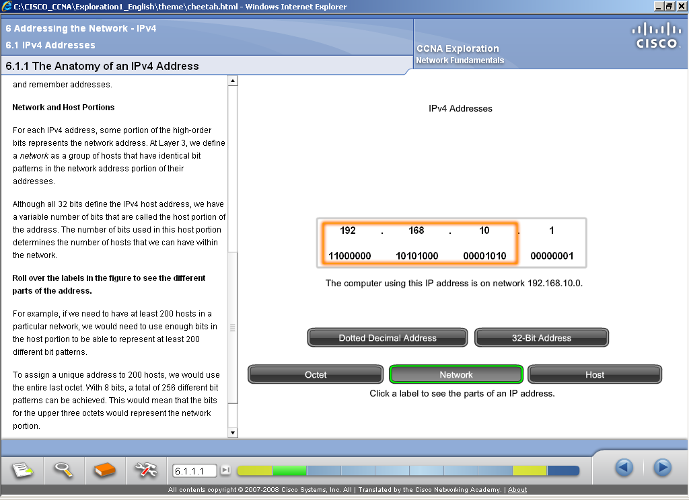Click the Cisco logo in header
This screenshot has height=500, width=689.
click(657, 35)
